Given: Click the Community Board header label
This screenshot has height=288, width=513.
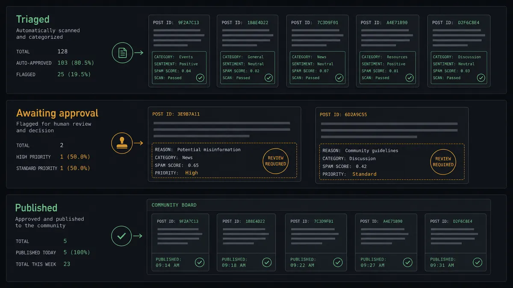Looking at the screenshot, I should point(174,205).
